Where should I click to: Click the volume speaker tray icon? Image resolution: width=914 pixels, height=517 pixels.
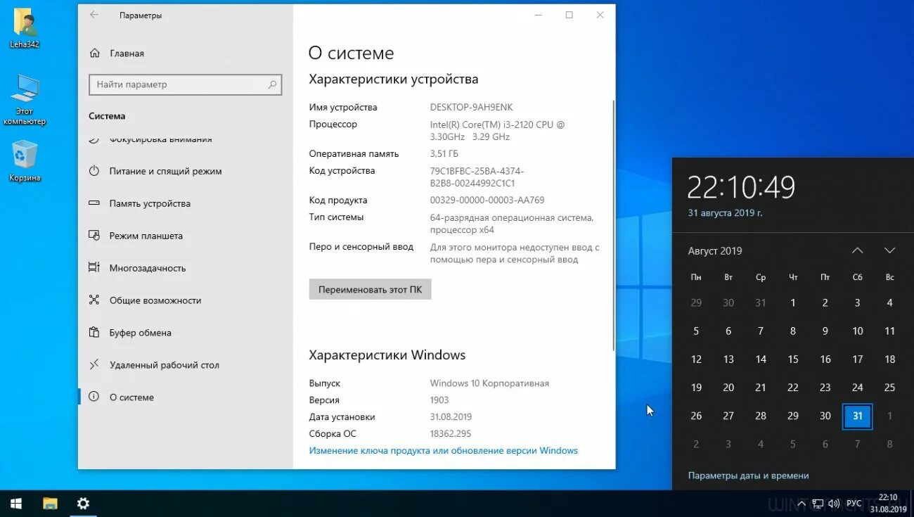coord(834,504)
